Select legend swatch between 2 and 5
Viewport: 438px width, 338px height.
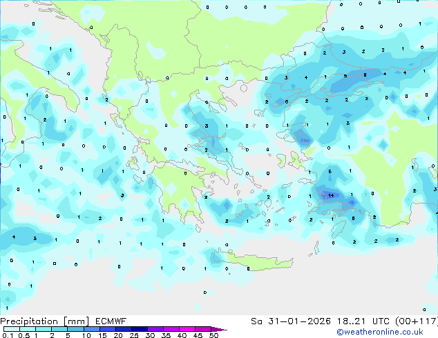pos(59,329)
